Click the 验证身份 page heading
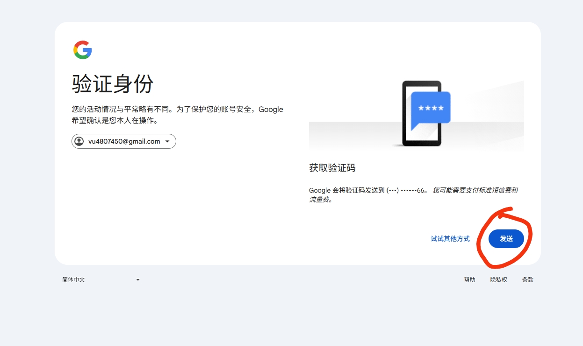The height and width of the screenshot is (346, 583). [x=113, y=84]
